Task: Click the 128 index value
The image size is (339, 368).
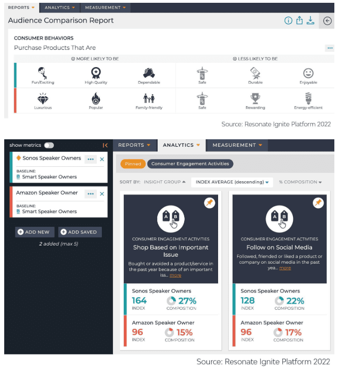Action: pos(248,300)
